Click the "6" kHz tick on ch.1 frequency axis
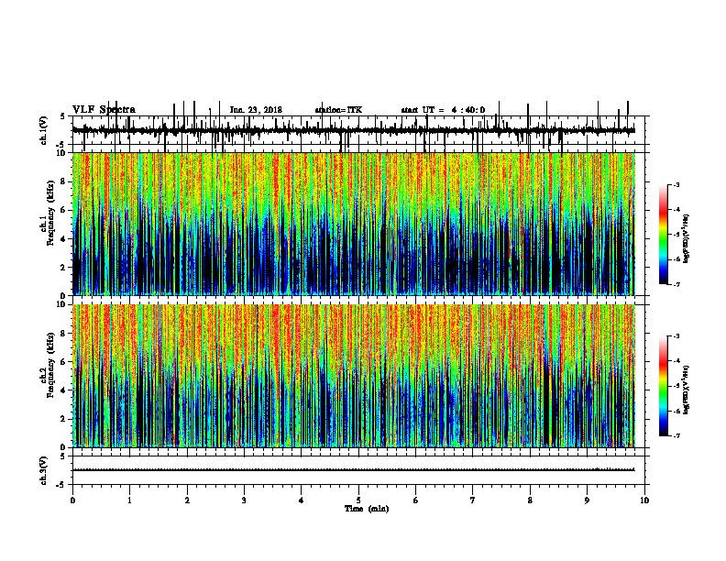The height and width of the screenshot is (561, 726). (64, 211)
